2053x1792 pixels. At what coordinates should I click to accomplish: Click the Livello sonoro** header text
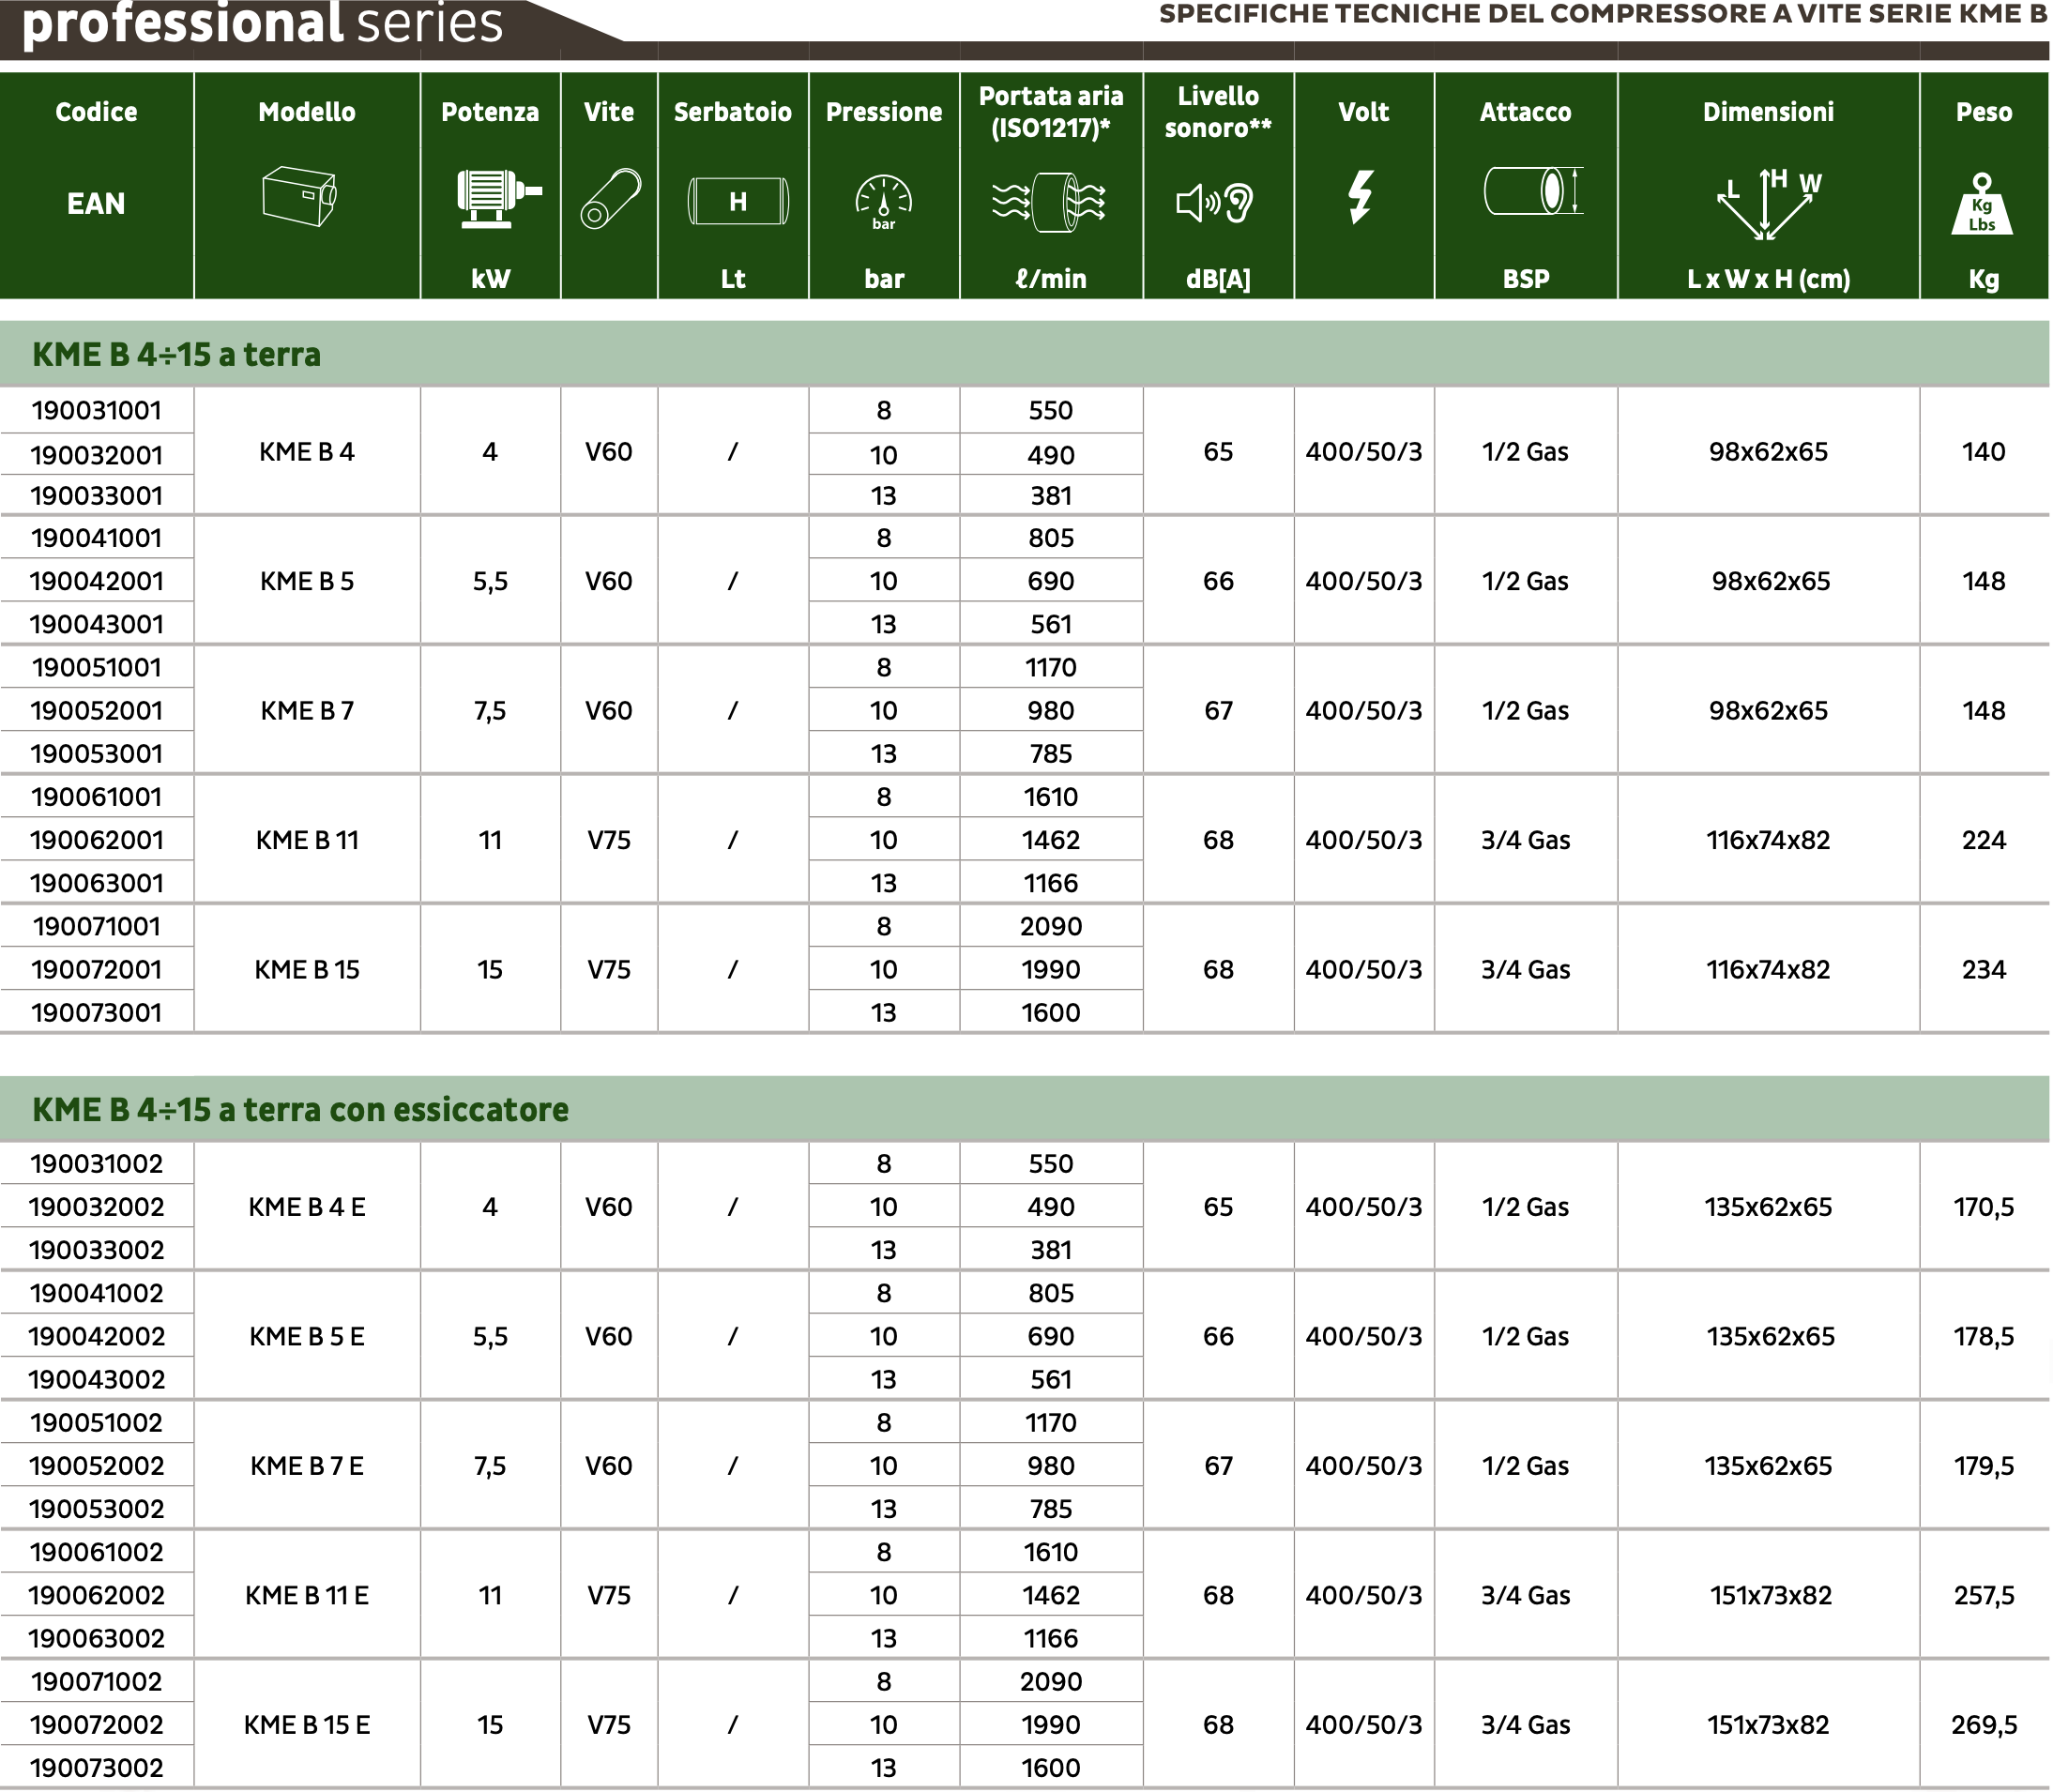[x=1218, y=112]
